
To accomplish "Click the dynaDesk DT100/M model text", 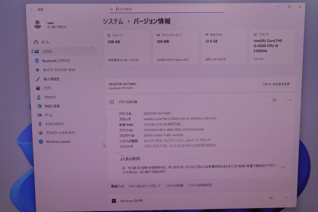I will 121,88.
